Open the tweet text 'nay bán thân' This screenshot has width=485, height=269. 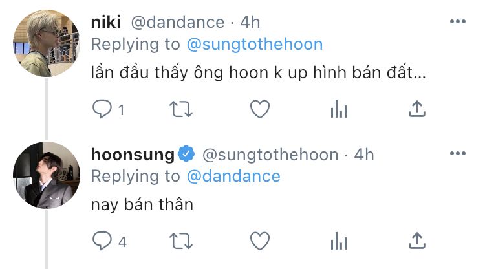click(x=142, y=205)
